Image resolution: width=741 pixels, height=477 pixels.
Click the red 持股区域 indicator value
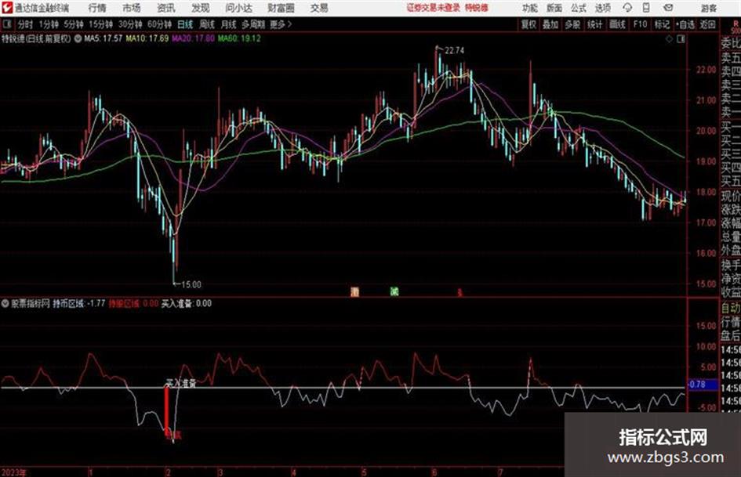click(x=133, y=304)
